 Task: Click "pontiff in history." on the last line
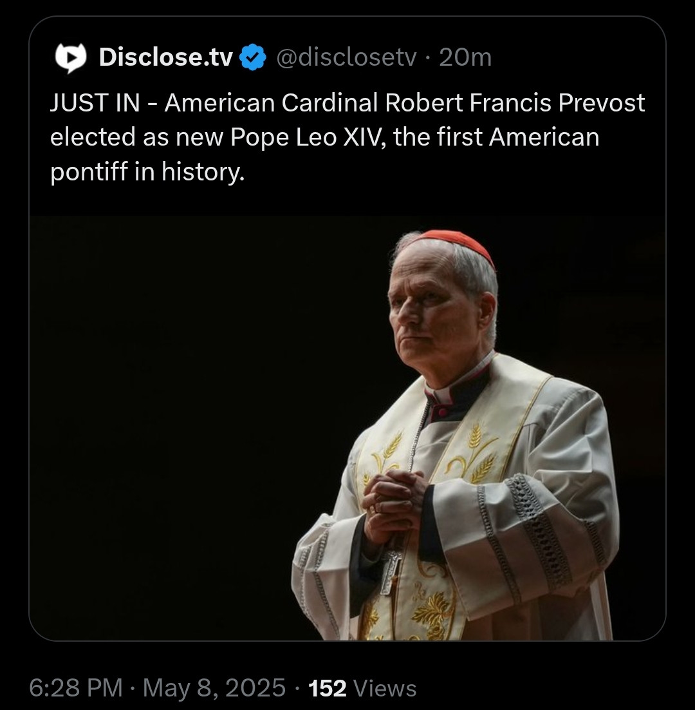click(x=147, y=171)
